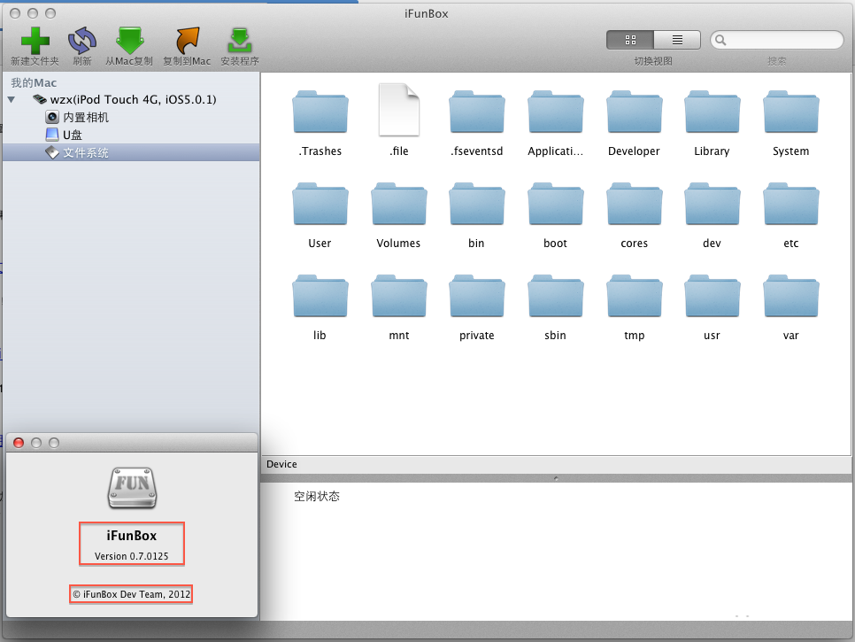Select the System folder

pos(790,113)
